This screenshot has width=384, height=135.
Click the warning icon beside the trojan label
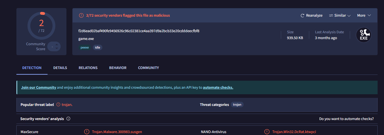pyautogui.click(x=58, y=105)
